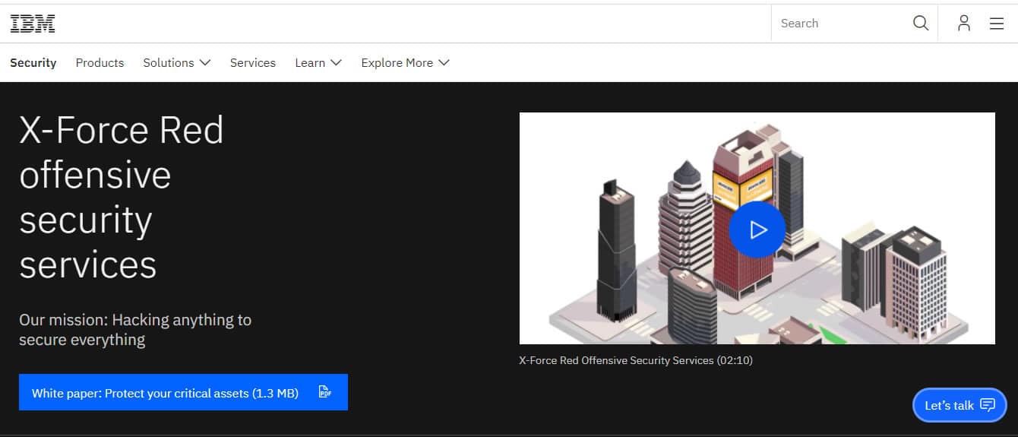Viewport: 1018px width, 437px height.
Task: Open the hamburger menu icon
Action: [x=997, y=24]
